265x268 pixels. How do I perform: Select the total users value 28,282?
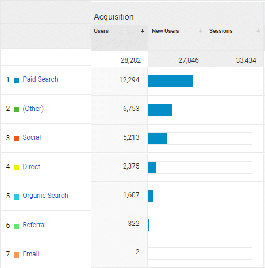point(130,60)
